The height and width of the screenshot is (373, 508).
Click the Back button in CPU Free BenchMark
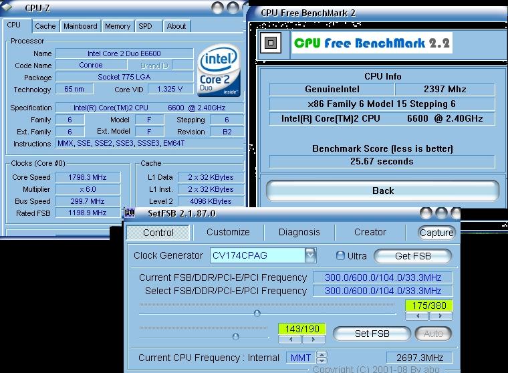point(382,191)
